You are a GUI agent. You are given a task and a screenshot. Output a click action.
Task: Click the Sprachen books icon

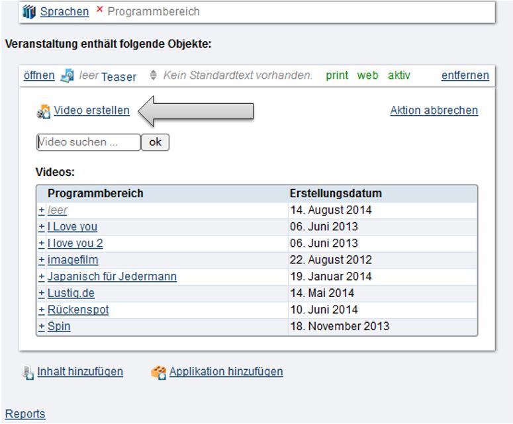(x=28, y=11)
